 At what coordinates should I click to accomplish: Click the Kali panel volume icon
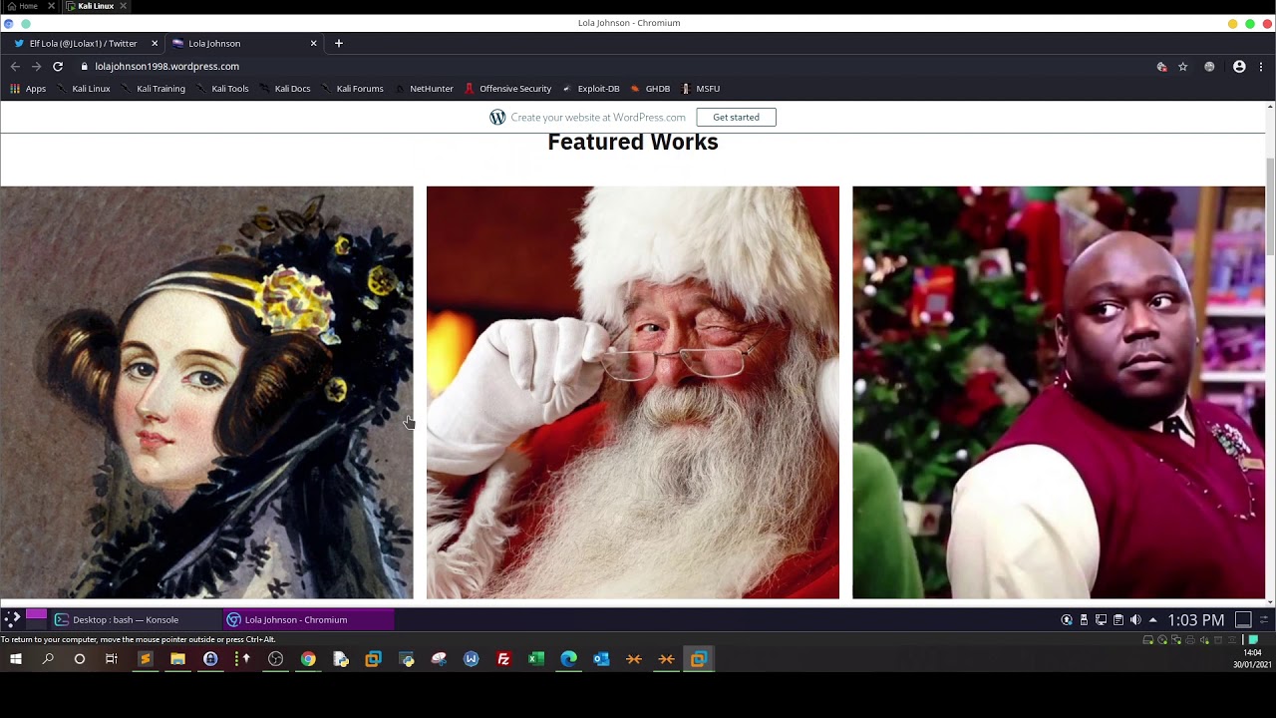coord(1135,620)
